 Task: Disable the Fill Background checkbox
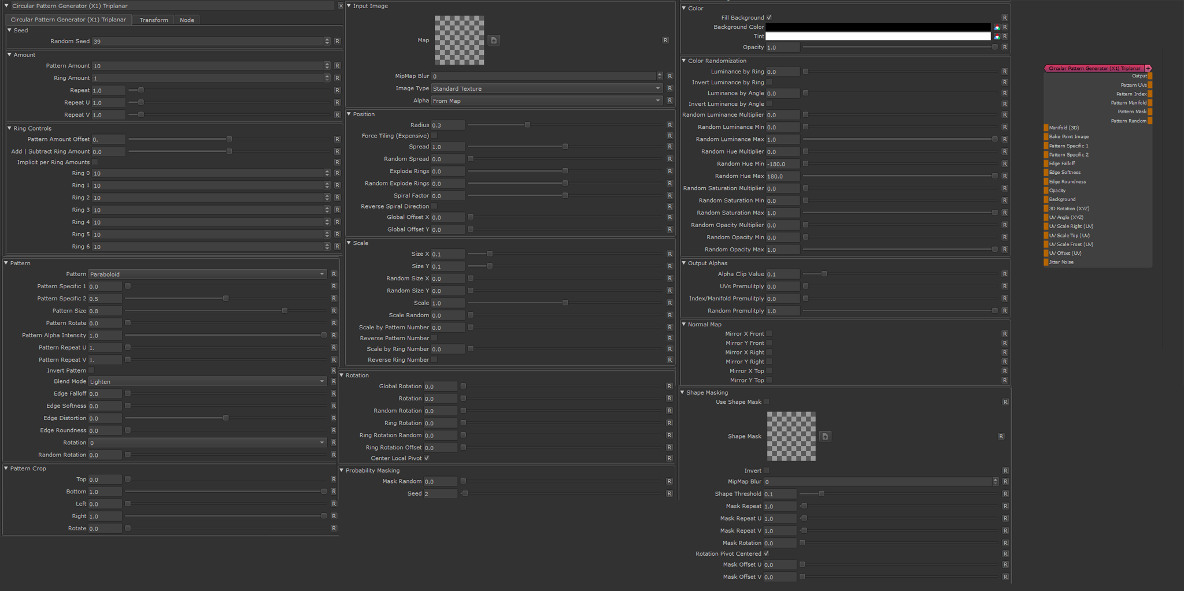tap(769, 17)
